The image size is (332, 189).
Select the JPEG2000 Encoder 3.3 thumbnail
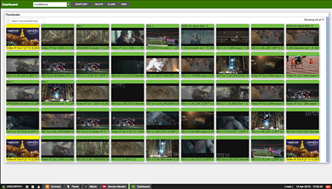(92, 37)
